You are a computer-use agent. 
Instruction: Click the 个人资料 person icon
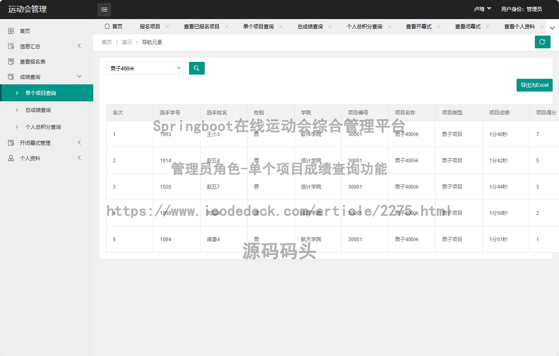click(x=11, y=158)
